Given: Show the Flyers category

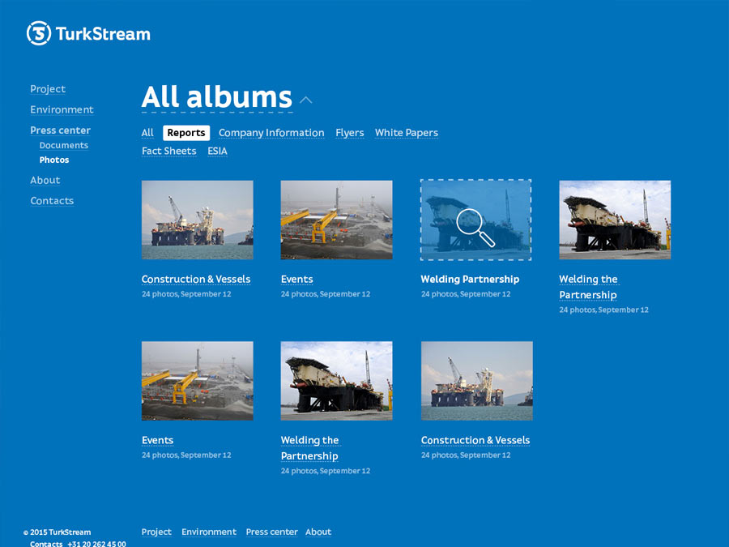Looking at the screenshot, I should click(x=349, y=133).
